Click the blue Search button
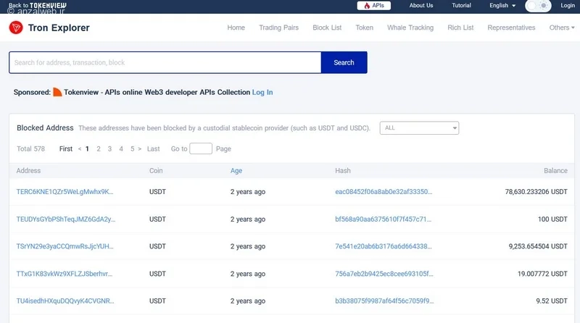 coord(344,62)
